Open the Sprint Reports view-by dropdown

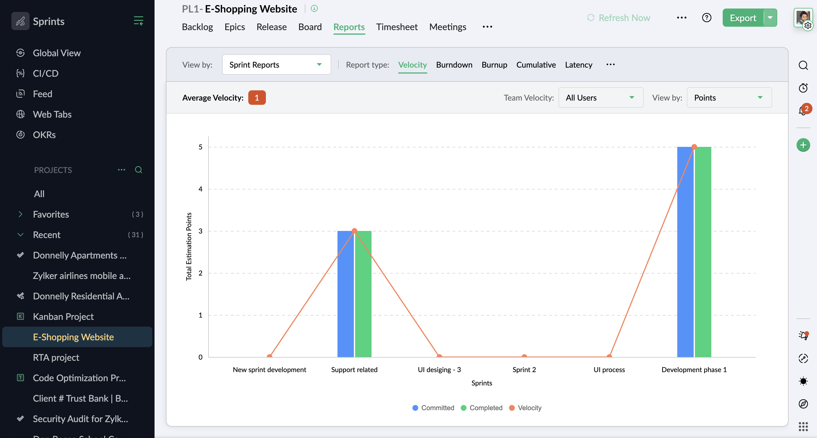point(276,65)
